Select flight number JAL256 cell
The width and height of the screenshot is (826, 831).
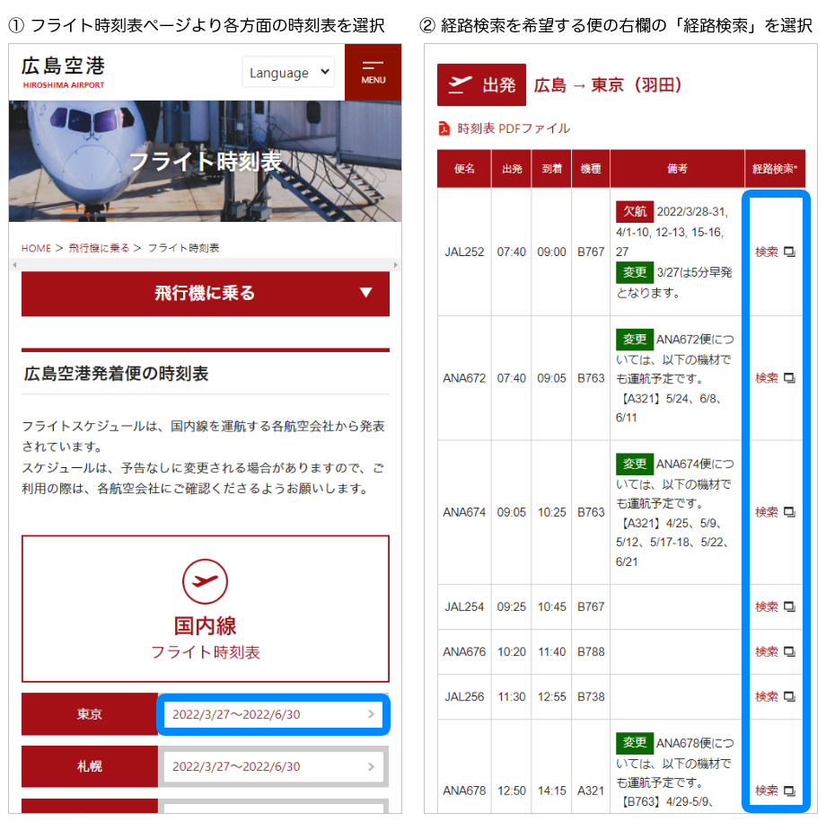point(464,696)
